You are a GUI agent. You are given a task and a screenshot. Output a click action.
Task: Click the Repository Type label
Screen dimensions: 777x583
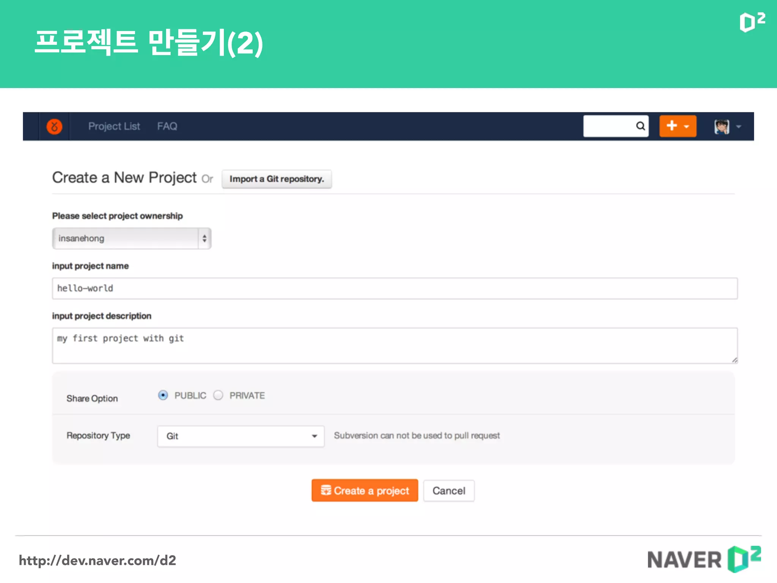[98, 435]
